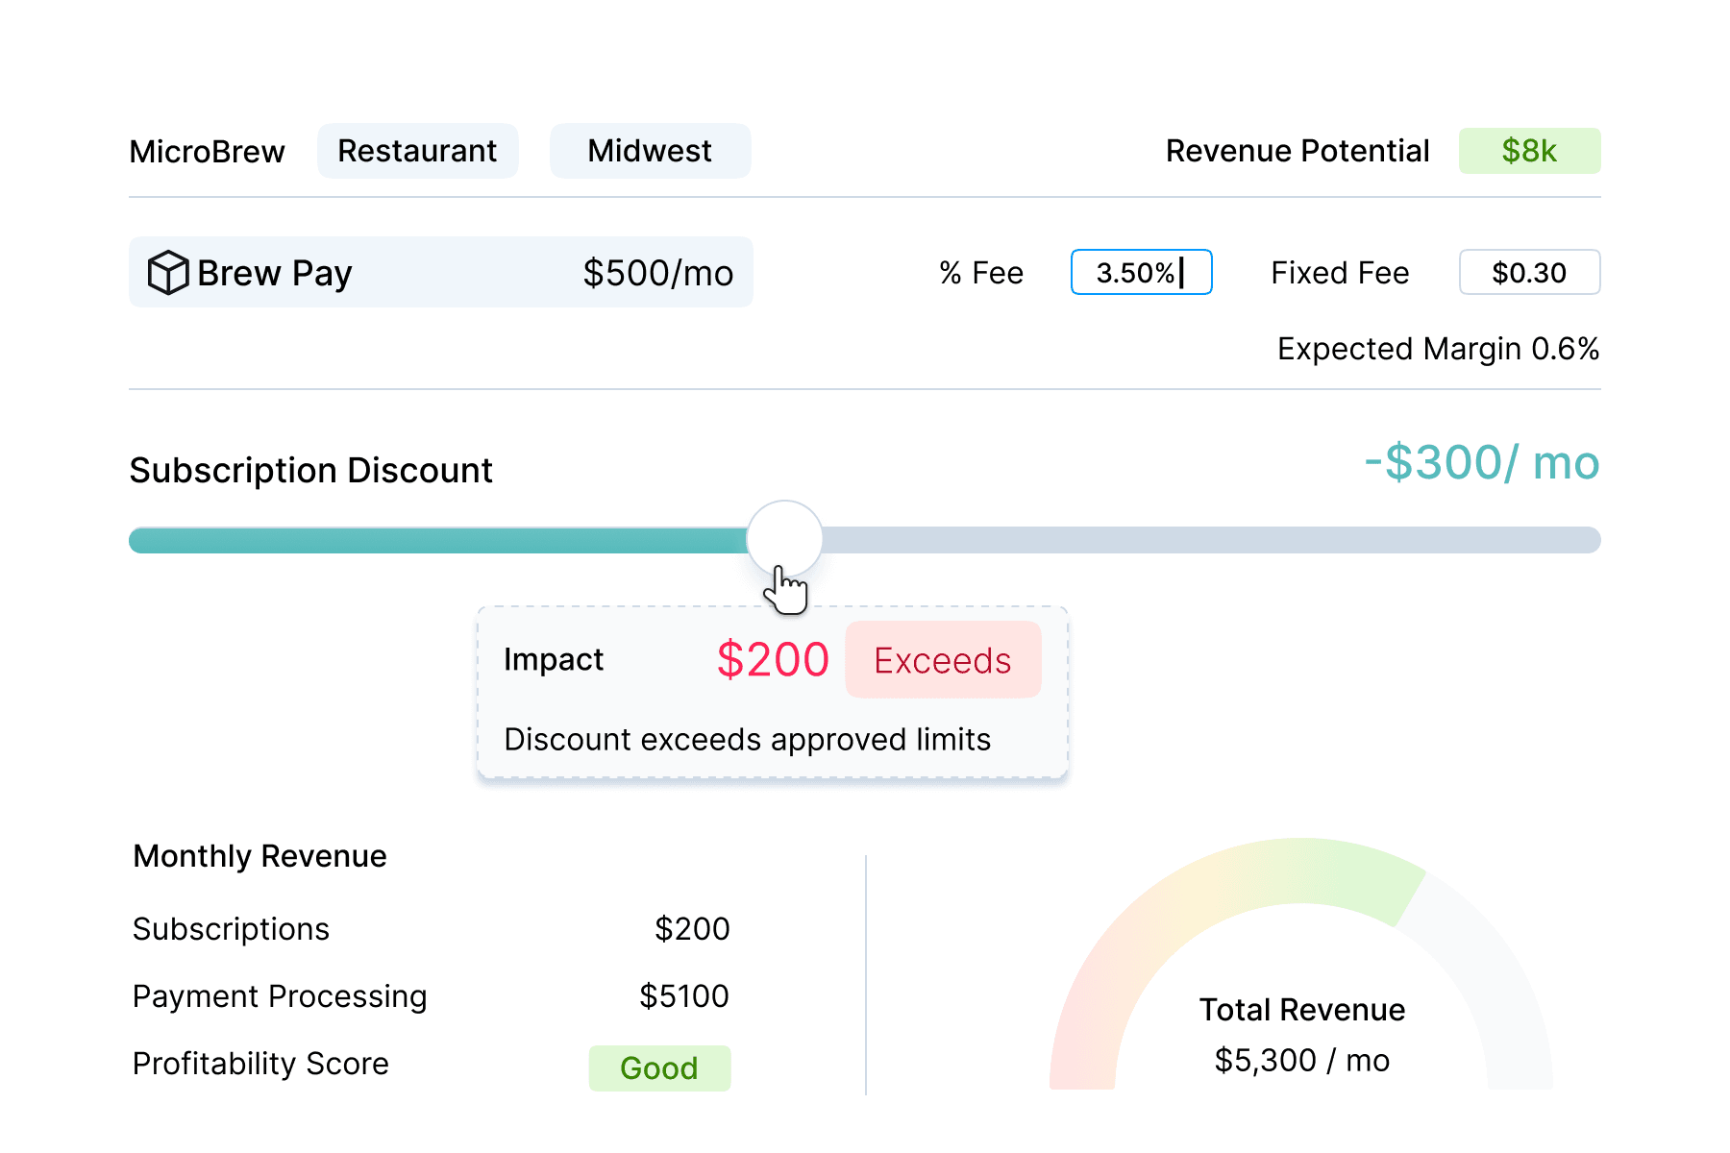Click the Fixed Fee input field

(x=1528, y=273)
